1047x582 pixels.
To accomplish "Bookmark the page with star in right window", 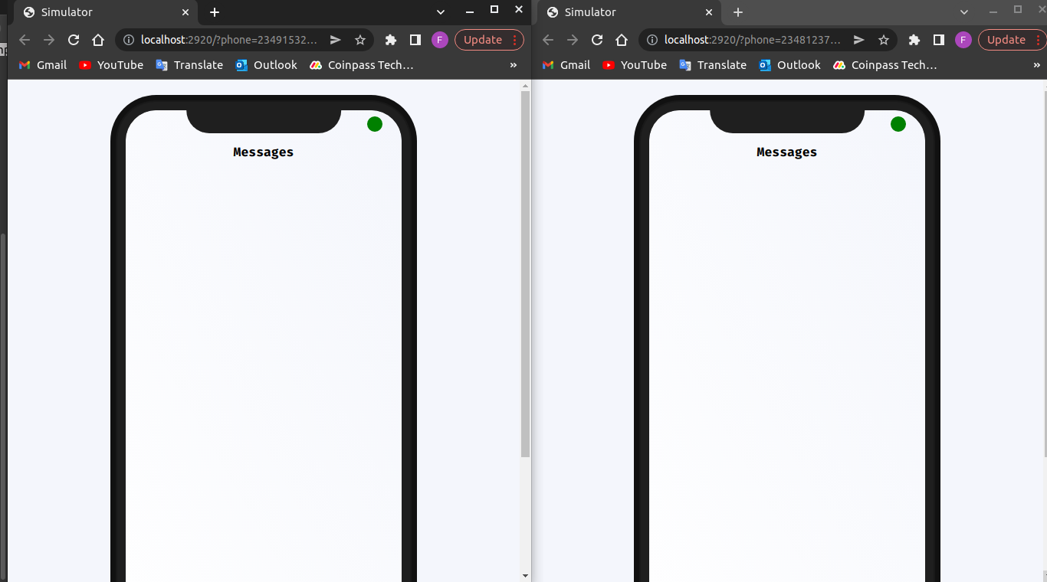I will pos(884,40).
